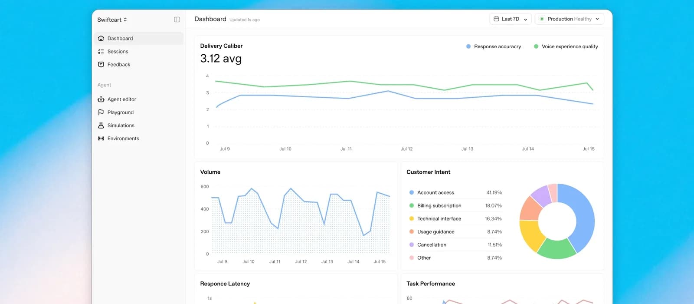
Task: Open the Swiftcart workspace switcher
Action: click(x=112, y=20)
